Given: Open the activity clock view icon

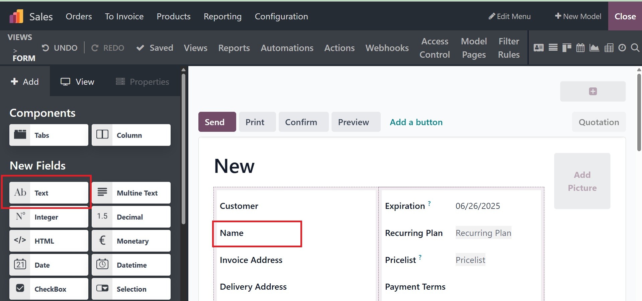Looking at the screenshot, I should coord(622,48).
